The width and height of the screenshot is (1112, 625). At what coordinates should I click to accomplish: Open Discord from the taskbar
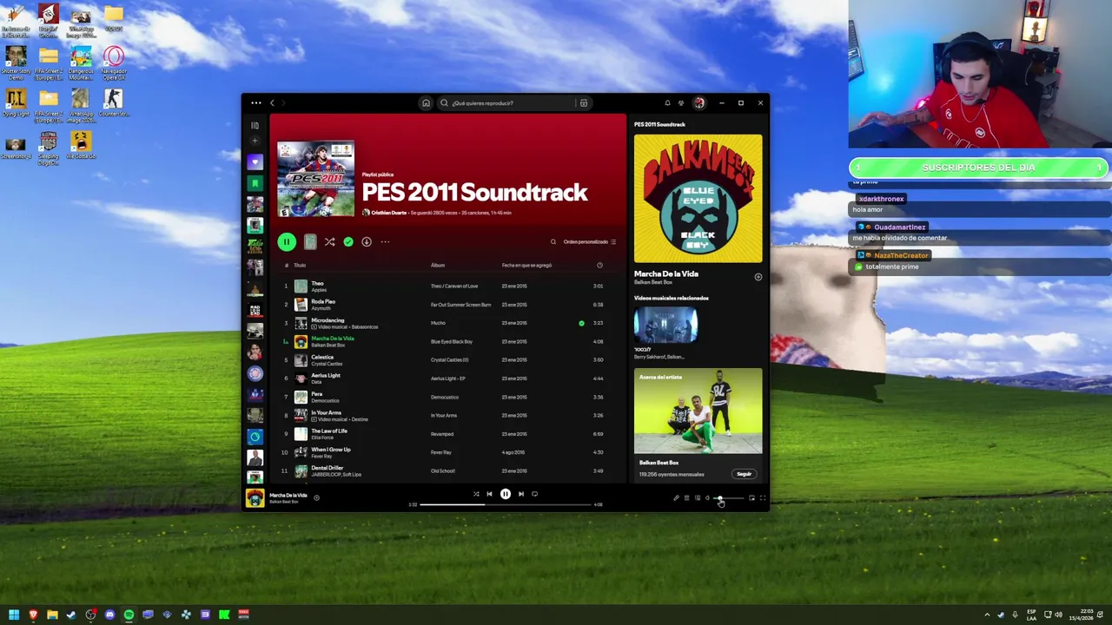[x=109, y=615]
